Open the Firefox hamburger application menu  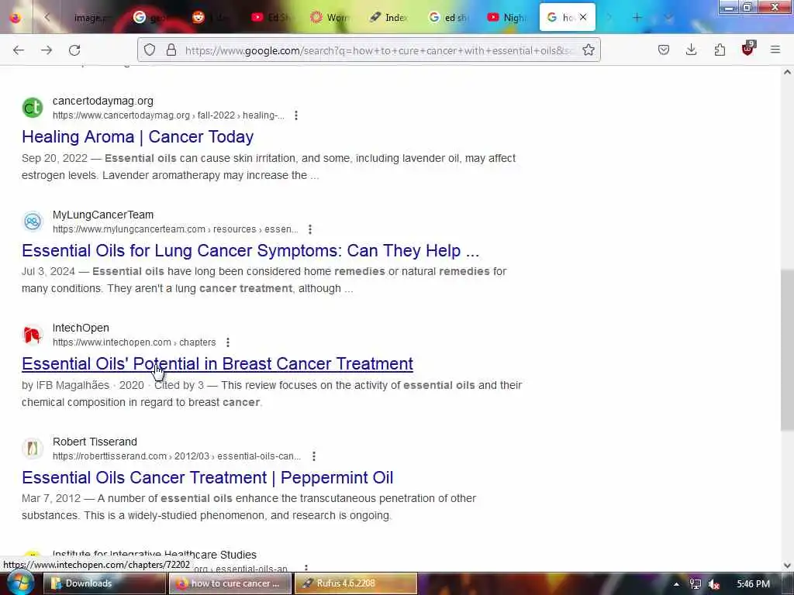(775, 50)
